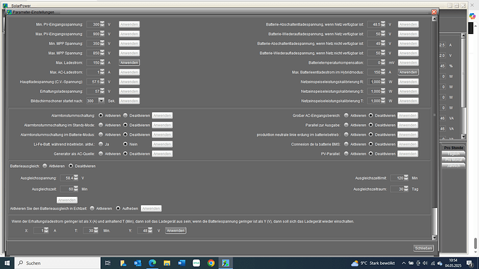479x269 pixels.
Task: Click the Min. PV-Eingangsspannung spinner arrows
Action: pos(102,24)
